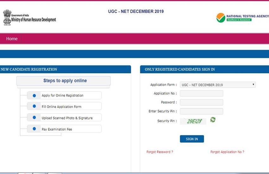Image resolution: width=269 pixels, height=174 pixels.
Task: Open the Forgot Application No link
Action: (x=227, y=152)
